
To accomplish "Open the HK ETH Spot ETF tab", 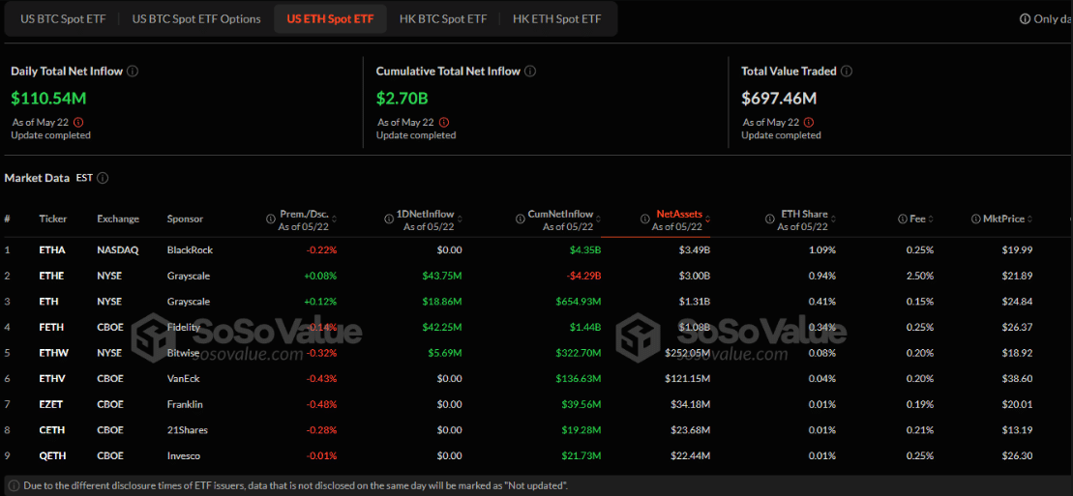I will click(x=557, y=18).
